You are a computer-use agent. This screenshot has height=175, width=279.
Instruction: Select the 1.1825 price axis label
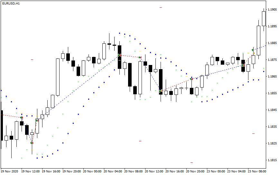pos(273,143)
